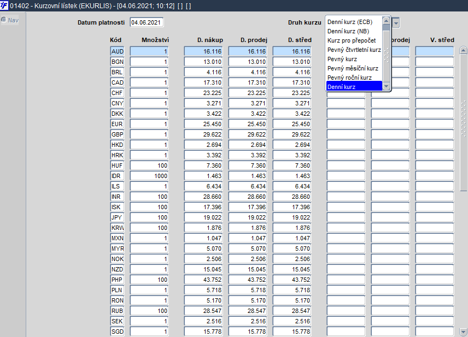Screen dimensions: 468x337
Task: Choose Denní kurz (ECB) from list
Action: [x=350, y=22]
